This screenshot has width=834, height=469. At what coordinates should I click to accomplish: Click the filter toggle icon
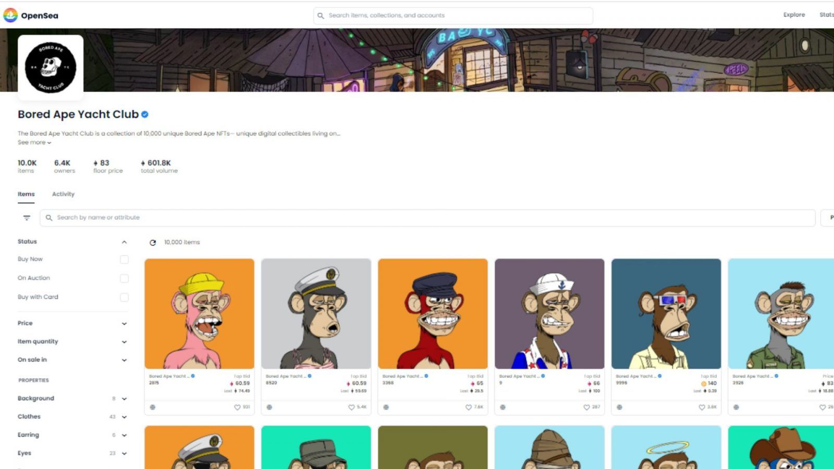click(x=27, y=218)
